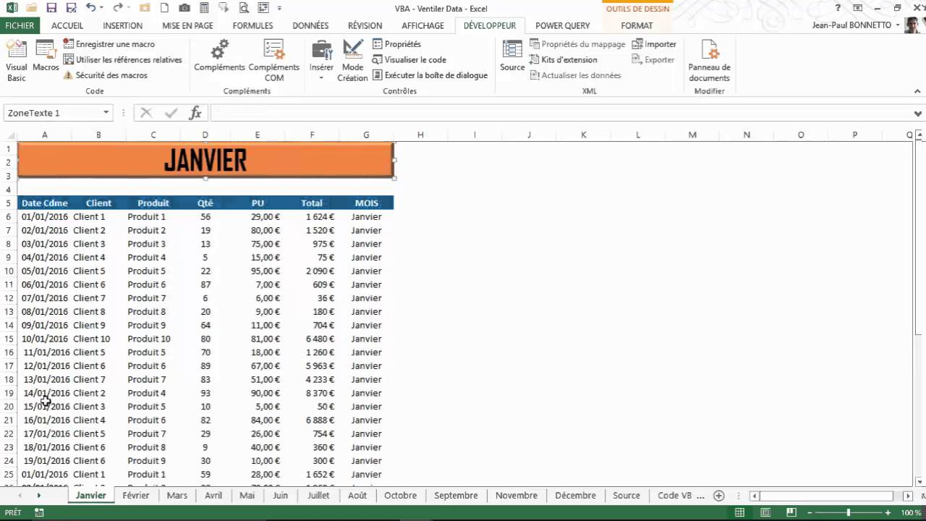
Task: Switch to Page Layout view in status bar
Action: coord(765,512)
